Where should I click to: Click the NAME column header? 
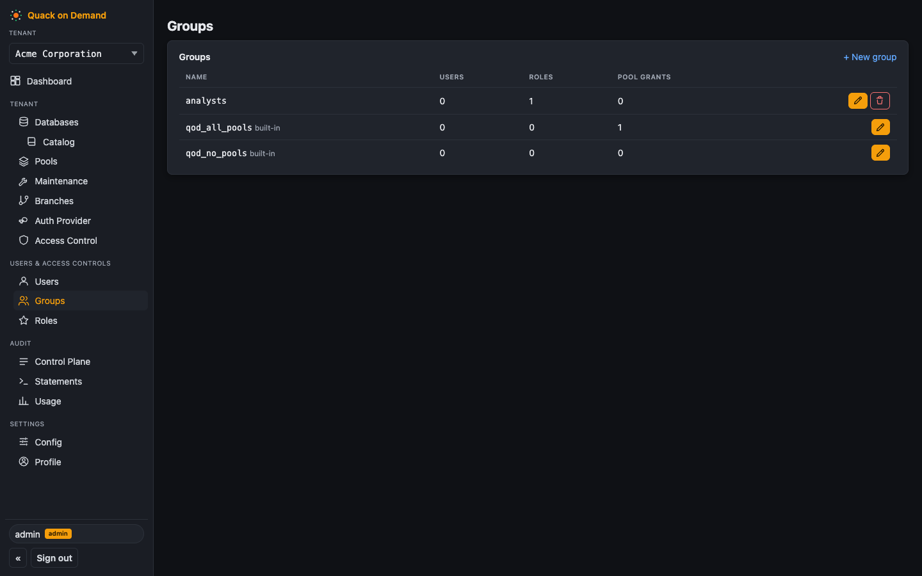pyautogui.click(x=197, y=77)
